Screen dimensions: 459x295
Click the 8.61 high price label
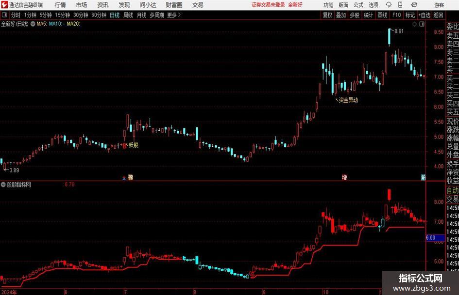(x=399, y=31)
